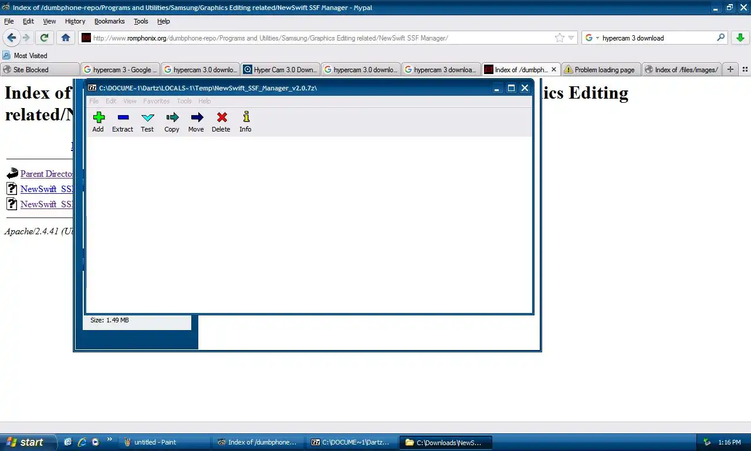
Task: Switch to Hyper Cam 3.0 Down tab
Action: pos(280,69)
